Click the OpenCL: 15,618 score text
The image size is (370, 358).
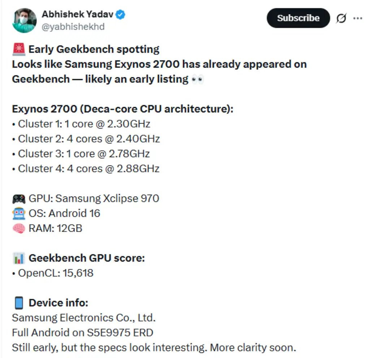pyautogui.click(x=56, y=273)
